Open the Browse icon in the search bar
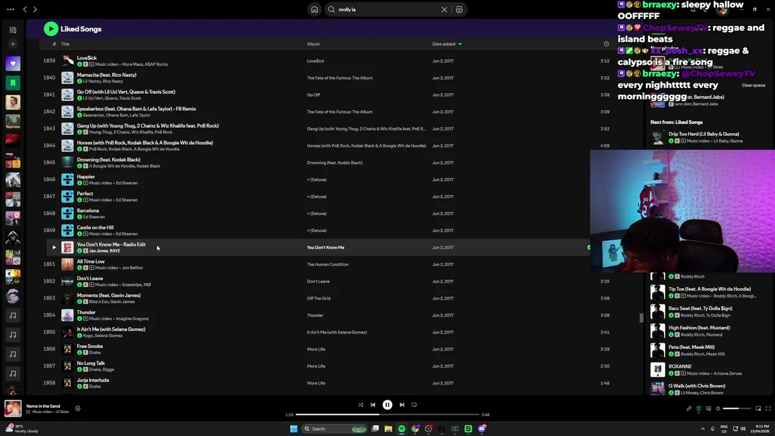 (x=459, y=10)
